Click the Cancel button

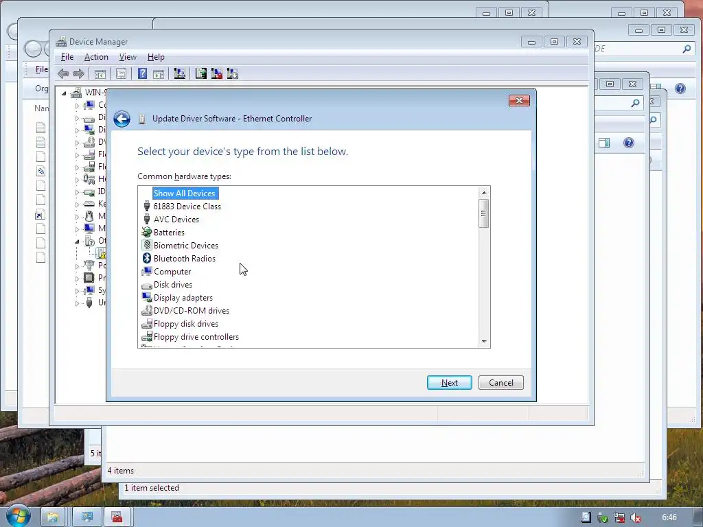click(x=500, y=383)
